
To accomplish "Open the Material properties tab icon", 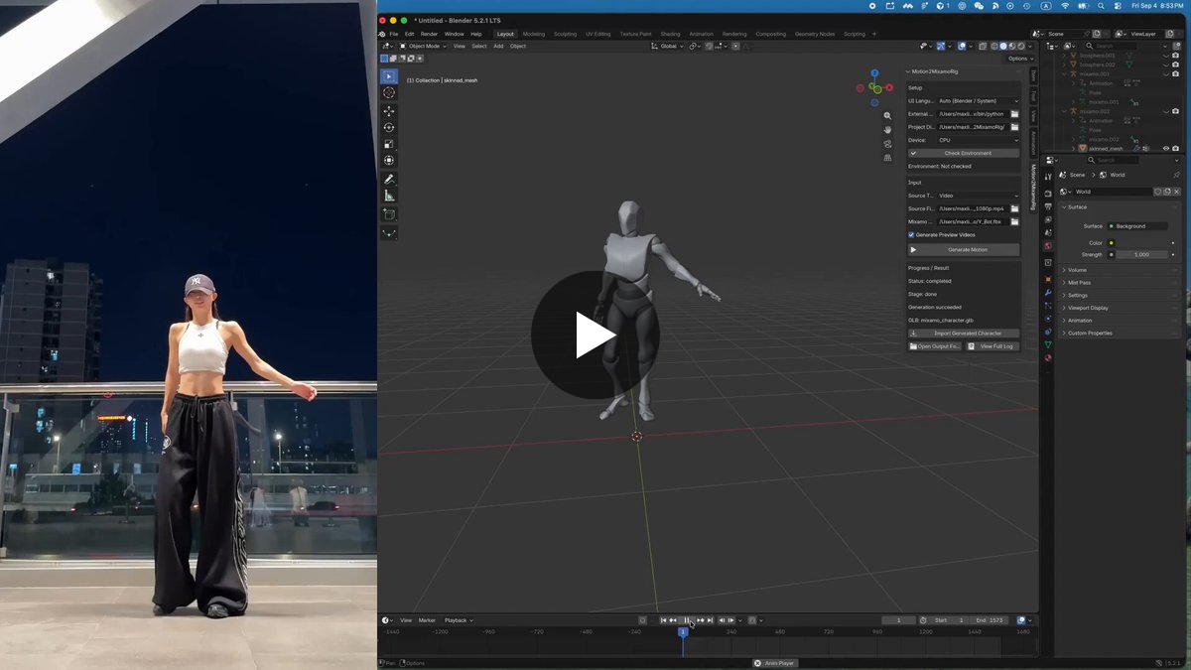I will click(1048, 358).
